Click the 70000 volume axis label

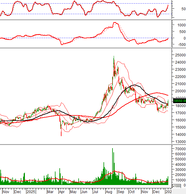point(179,149)
